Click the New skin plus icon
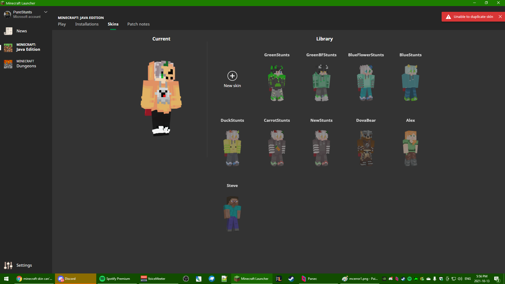 coord(232,76)
